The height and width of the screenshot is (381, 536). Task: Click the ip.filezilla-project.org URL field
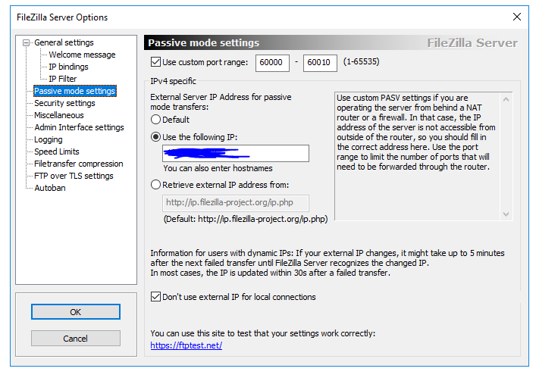[236, 203]
